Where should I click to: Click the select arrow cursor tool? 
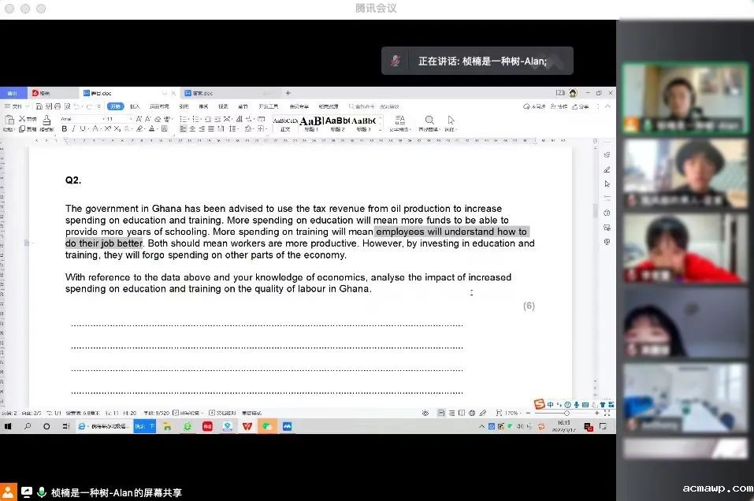[451, 121]
